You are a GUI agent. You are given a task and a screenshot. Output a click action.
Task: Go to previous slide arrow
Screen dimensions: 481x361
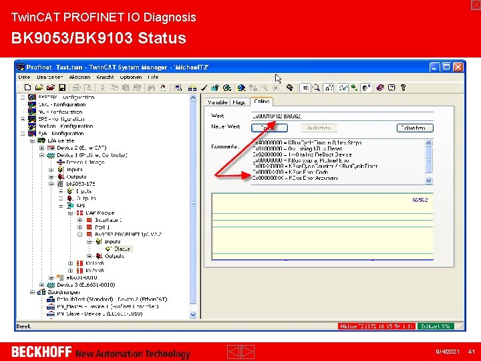click(234, 352)
